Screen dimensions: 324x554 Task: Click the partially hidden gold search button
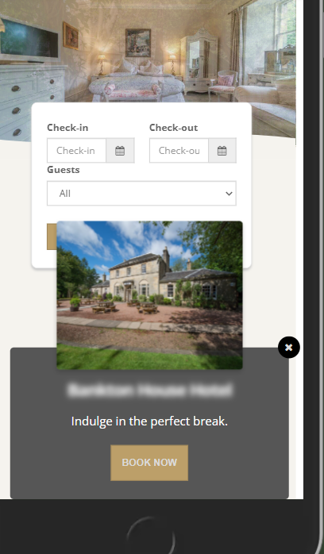click(x=52, y=237)
